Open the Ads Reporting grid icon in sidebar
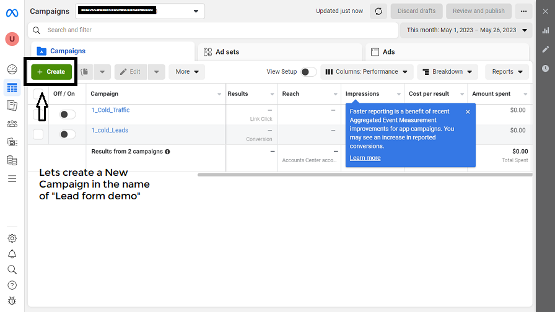The height and width of the screenshot is (312, 555). tap(12, 88)
